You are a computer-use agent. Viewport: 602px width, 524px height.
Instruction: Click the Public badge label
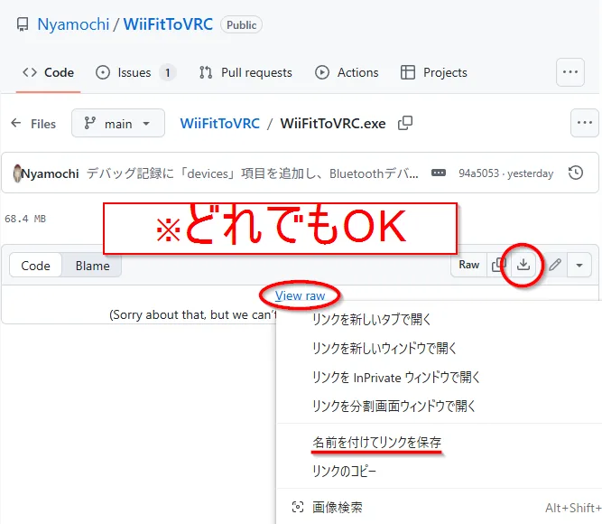(241, 25)
